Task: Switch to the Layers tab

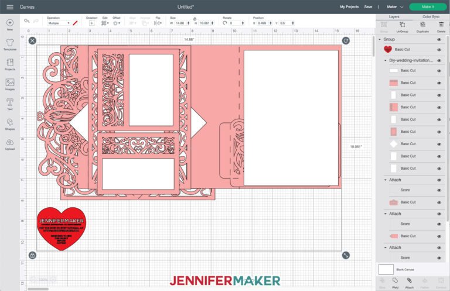Action: coord(394,16)
